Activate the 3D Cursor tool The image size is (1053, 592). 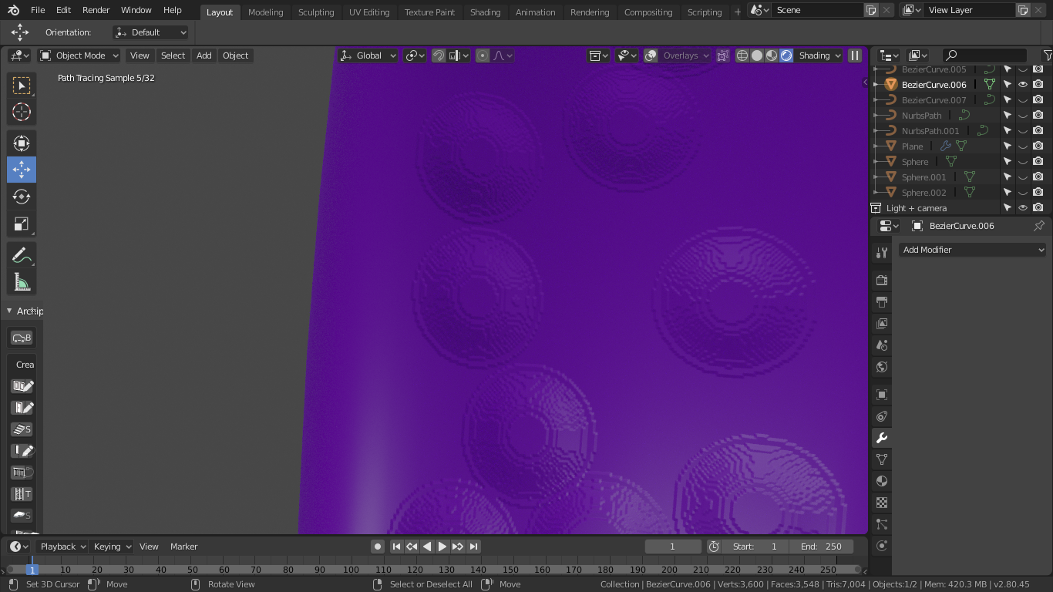[22, 112]
